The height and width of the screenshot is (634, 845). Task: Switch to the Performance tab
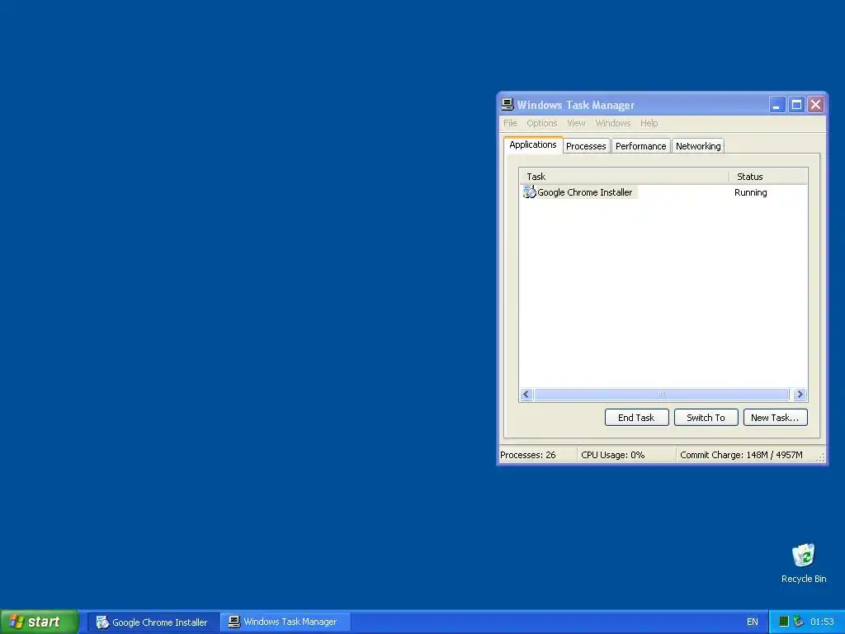tap(640, 146)
